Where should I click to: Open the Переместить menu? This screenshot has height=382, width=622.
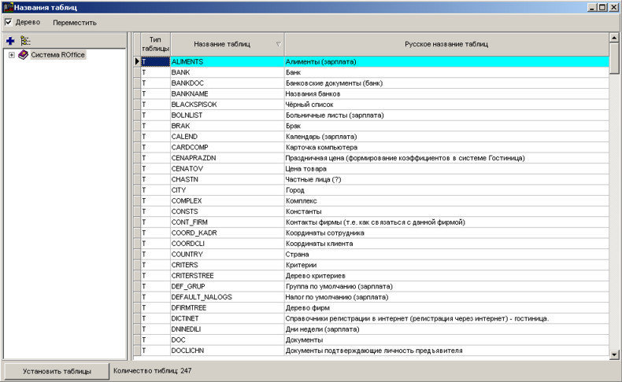click(x=75, y=22)
